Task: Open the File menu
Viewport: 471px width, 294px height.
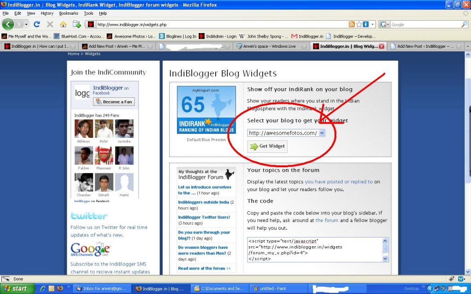Action: click(x=6, y=13)
